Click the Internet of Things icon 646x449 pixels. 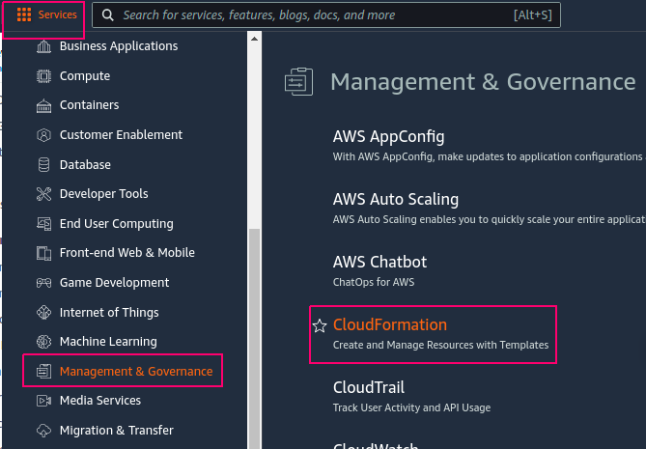click(x=43, y=313)
